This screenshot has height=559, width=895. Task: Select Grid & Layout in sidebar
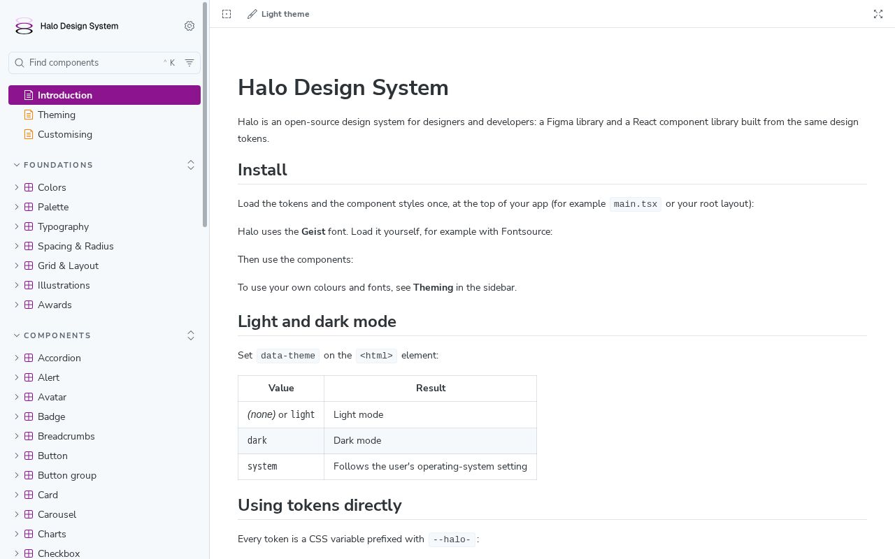105,266
